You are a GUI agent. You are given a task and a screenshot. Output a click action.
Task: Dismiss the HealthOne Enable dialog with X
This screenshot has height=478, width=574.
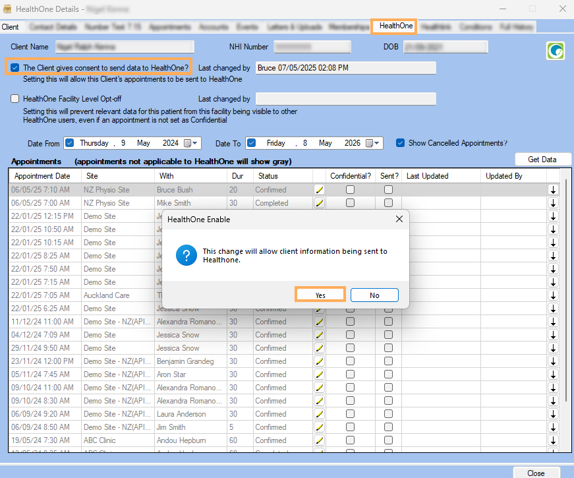coord(399,219)
